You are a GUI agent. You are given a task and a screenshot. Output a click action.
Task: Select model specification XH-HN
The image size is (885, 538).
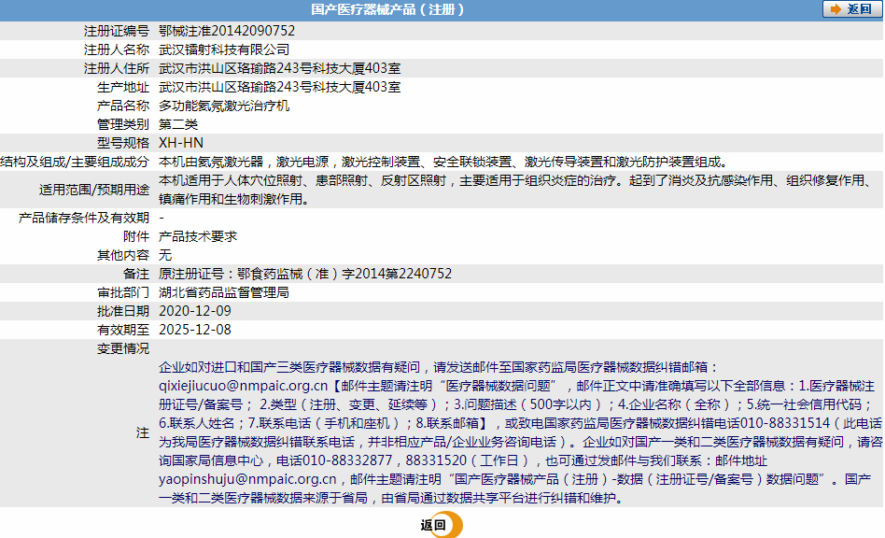click(181, 143)
